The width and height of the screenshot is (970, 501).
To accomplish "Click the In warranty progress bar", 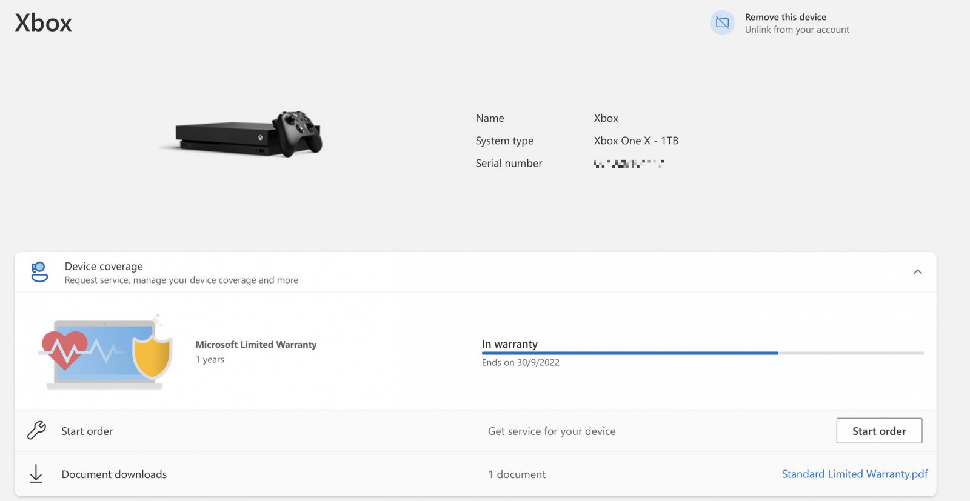I will tap(702, 353).
